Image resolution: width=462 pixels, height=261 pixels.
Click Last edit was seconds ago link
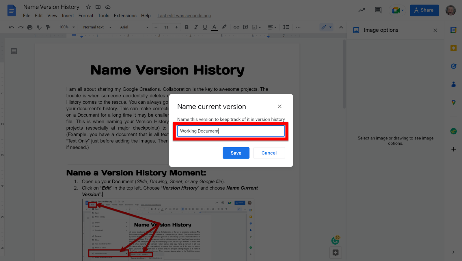point(184,16)
